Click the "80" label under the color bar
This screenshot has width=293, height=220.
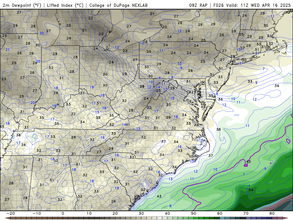tap(272, 213)
